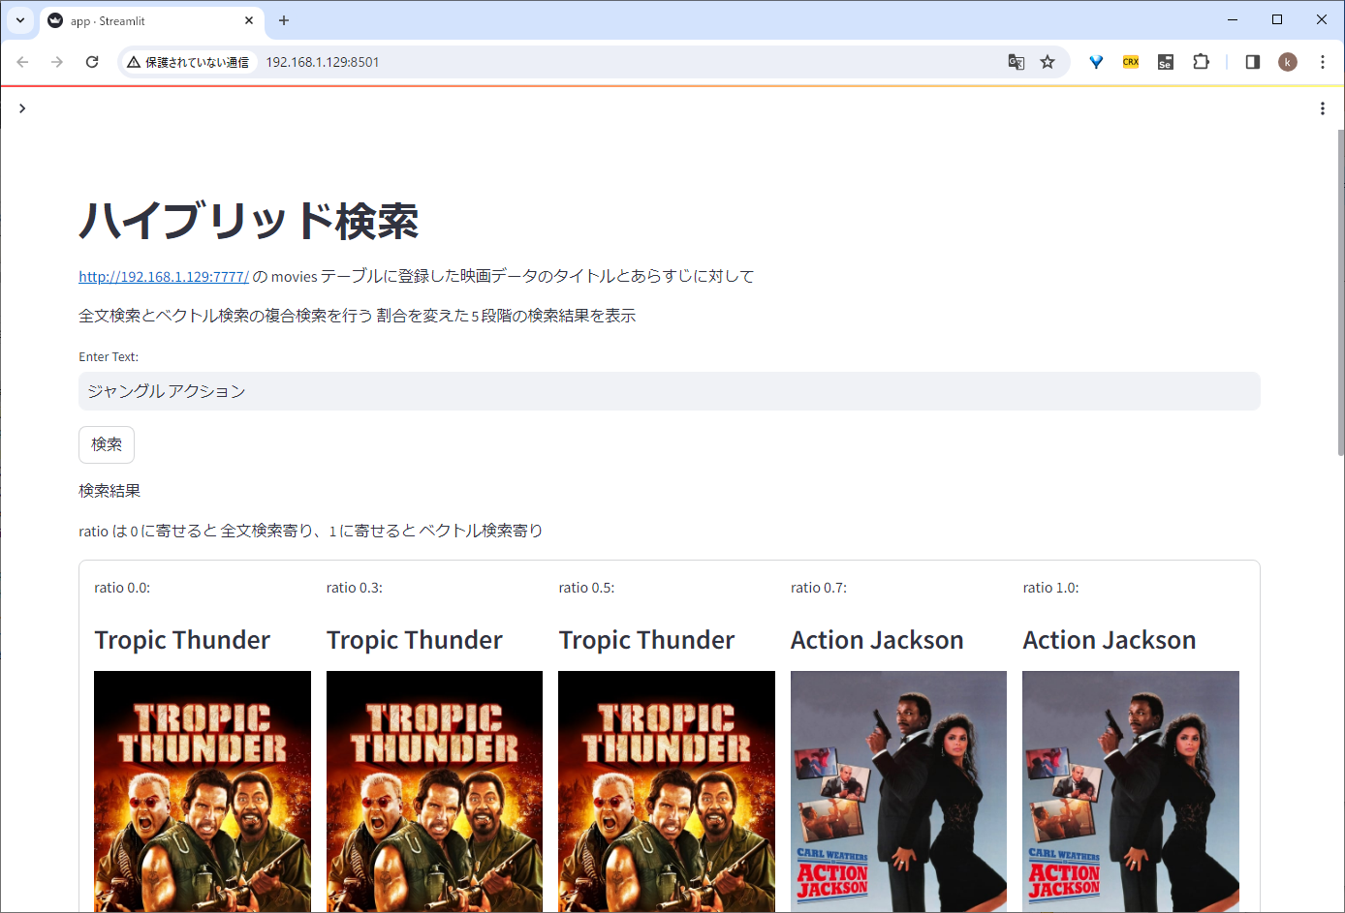
Task: Click the address bar URL 192.168.1.129:8501
Action: click(323, 62)
